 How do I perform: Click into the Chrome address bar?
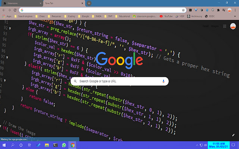coord(102,10)
